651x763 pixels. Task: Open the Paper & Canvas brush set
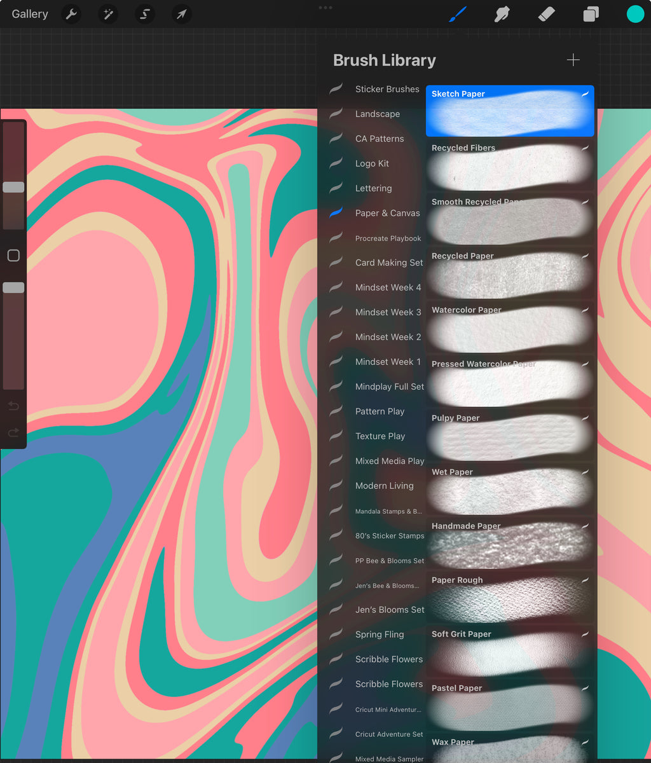pyautogui.click(x=389, y=213)
